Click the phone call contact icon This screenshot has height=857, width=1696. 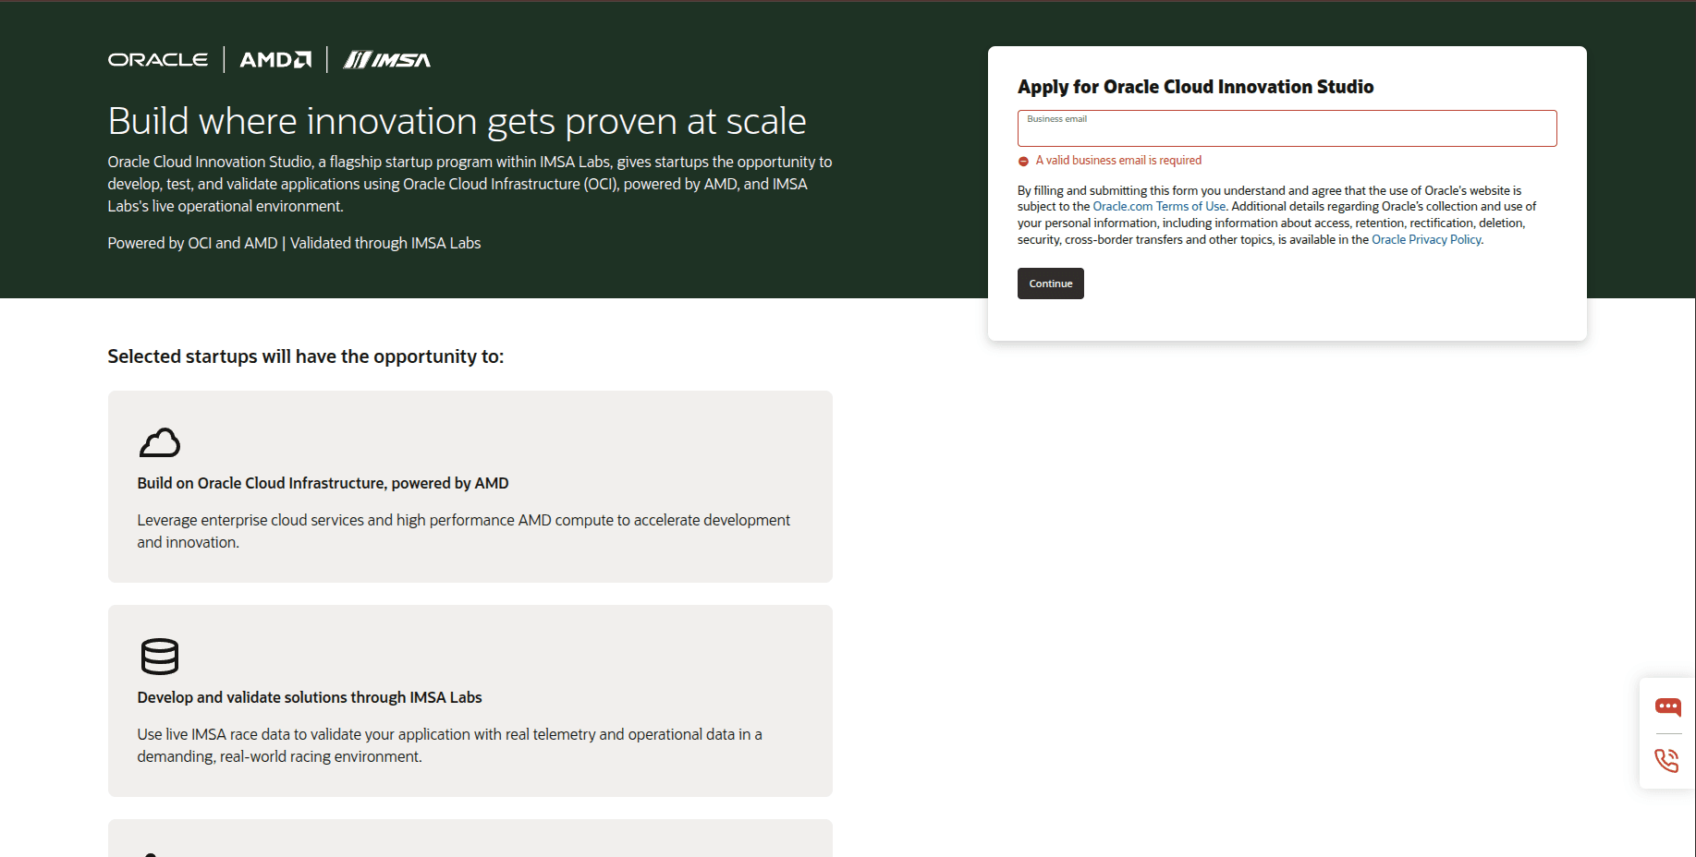[1667, 760]
